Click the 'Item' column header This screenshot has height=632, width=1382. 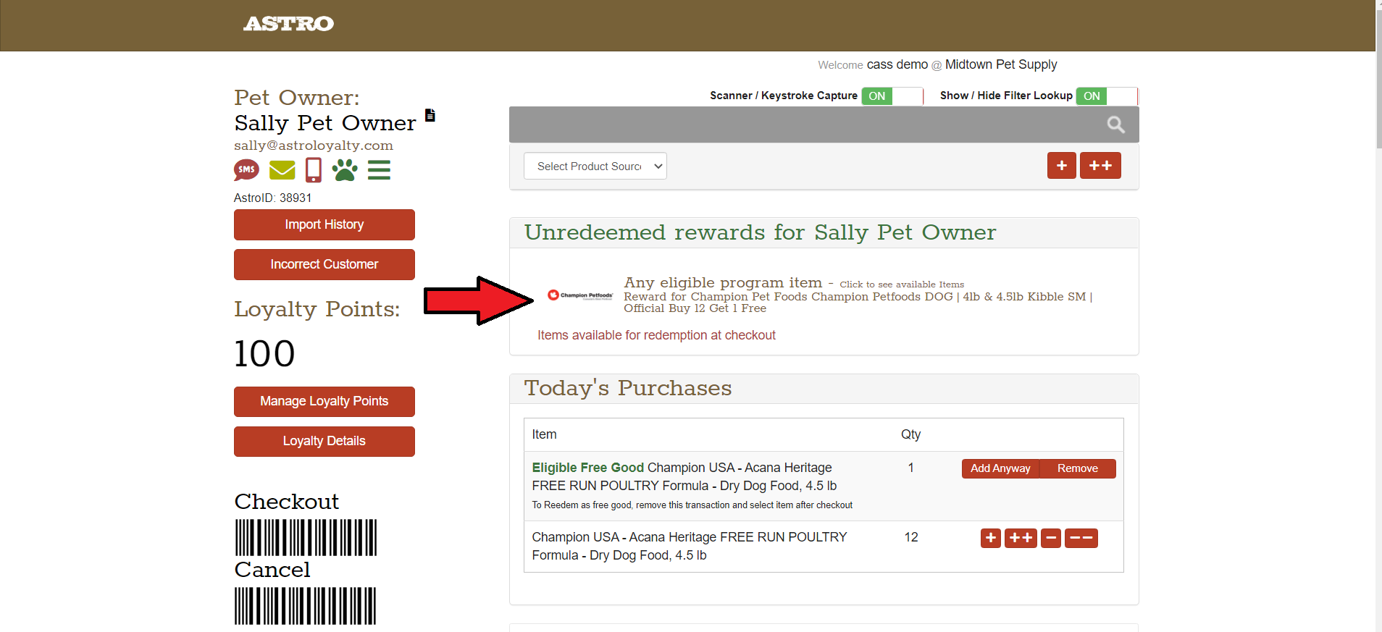point(544,434)
